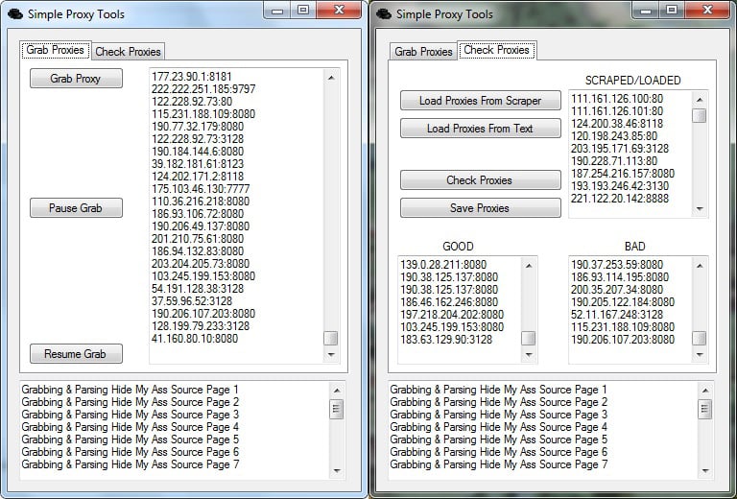Select proxy 54.191.128.38:3128

[x=198, y=289]
